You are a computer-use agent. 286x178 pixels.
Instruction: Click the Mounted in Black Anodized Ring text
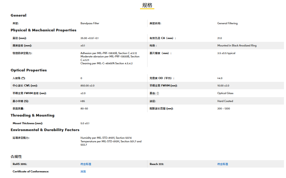[x=237, y=46]
